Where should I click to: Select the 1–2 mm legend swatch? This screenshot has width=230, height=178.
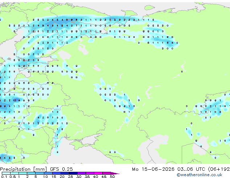click(23, 173)
